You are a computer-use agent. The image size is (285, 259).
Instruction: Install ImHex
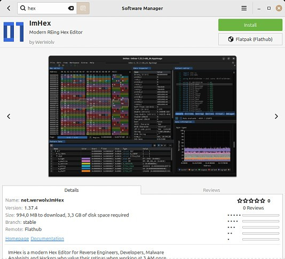coord(250,25)
